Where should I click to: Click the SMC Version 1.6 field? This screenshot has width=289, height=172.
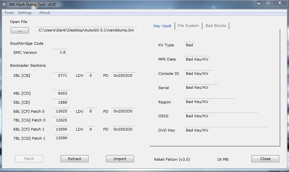60,52
